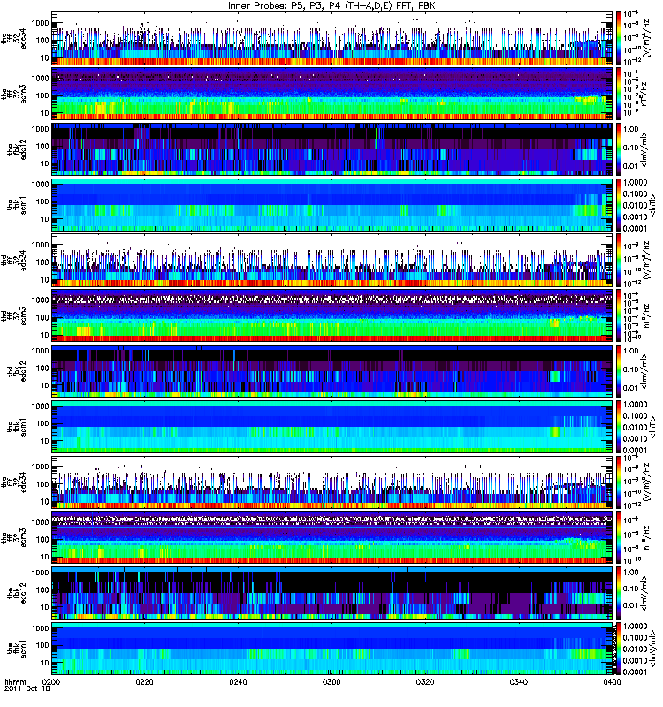Click the "tha fff 32 scm3" y-axis title
663x707 pixels.
coord(14,95)
